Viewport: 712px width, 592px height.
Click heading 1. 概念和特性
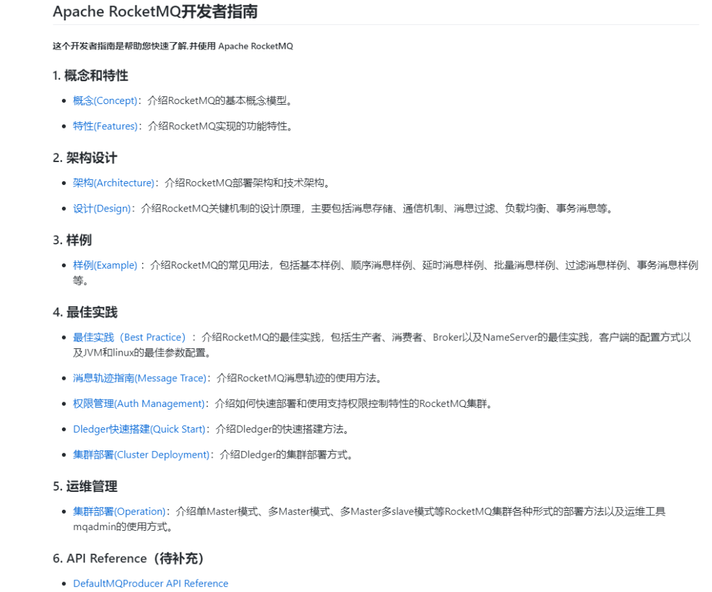(x=90, y=75)
